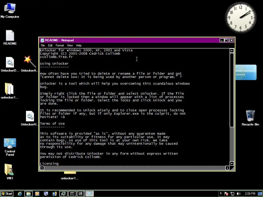Select the unlocker1 folder below the UnlockerD icon
Image resolution: width=263 pixels, height=197 pixels.
coord(10,91)
